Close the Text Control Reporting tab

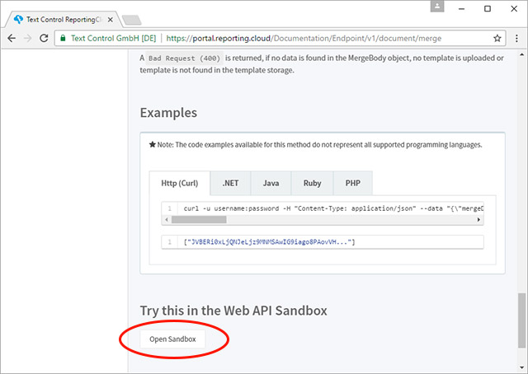(110, 20)
